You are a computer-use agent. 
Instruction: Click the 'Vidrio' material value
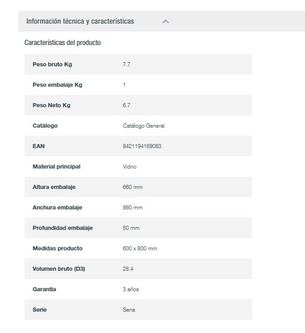[x=129, y=167]
